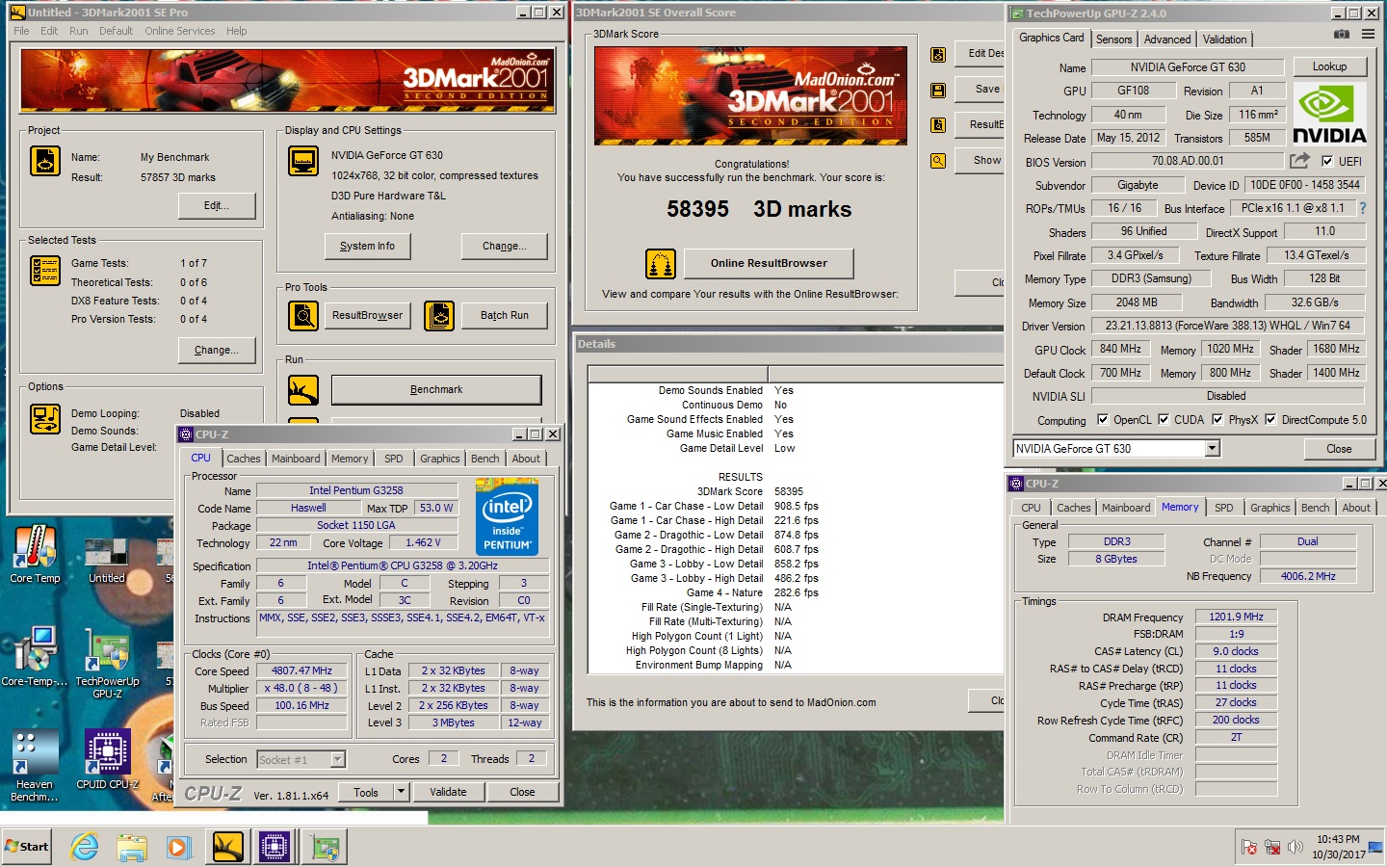The height and width of the screenshot is (867, 1387).
Task: Toggle the DirectCompute 5.0 checkbox
Action: point(1270,419)
